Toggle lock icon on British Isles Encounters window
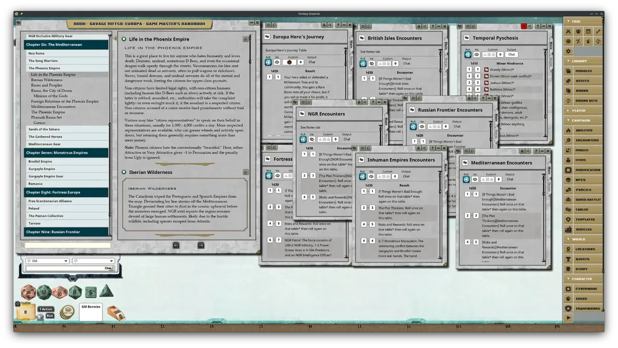The height and width of the screenshot is (348, 618). [x=419, y=26]
